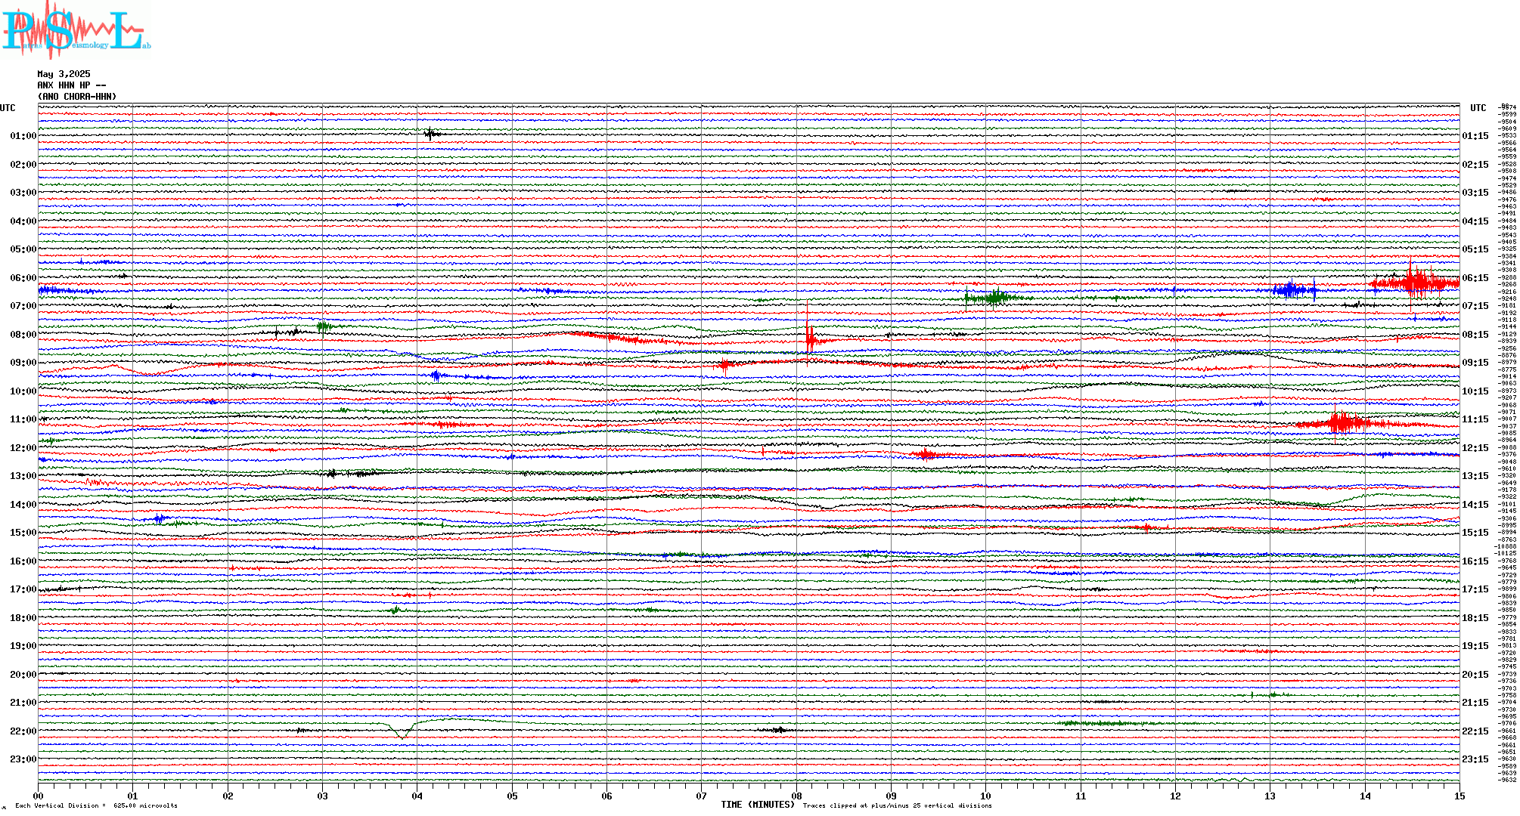The image size is (1520, 816).
Task: Click the '(ANO CHORA-HHN)' station name
Action: [77, 97]
